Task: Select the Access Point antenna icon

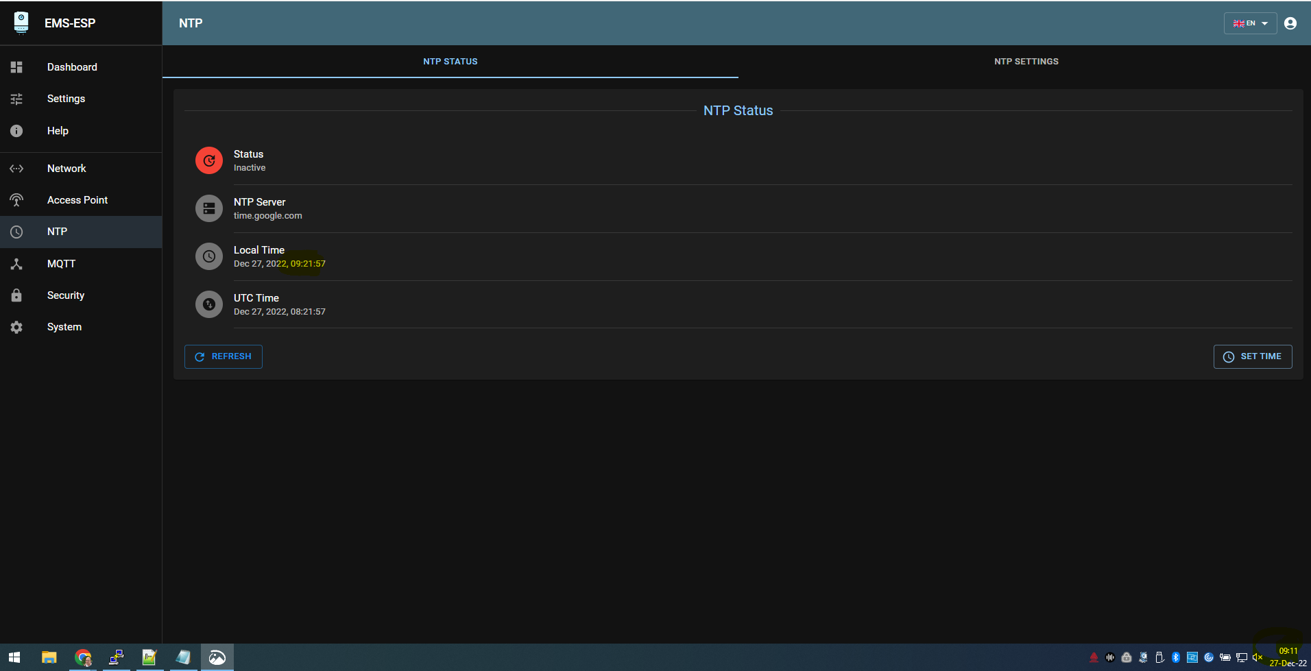Action: pyautogui.click(x=16, y=199)
